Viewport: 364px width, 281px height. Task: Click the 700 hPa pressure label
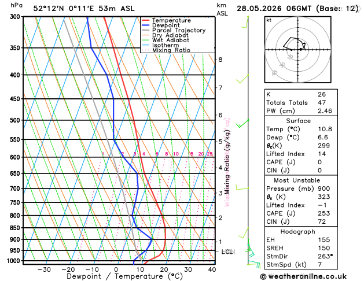tap(16, 188)
